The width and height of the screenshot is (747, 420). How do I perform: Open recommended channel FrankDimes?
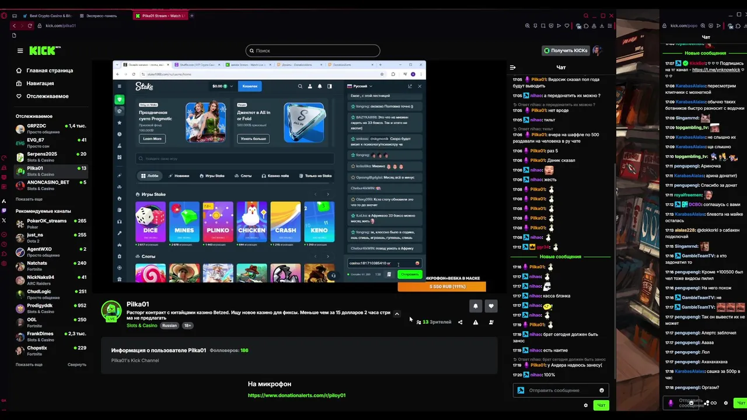[51, 336]
